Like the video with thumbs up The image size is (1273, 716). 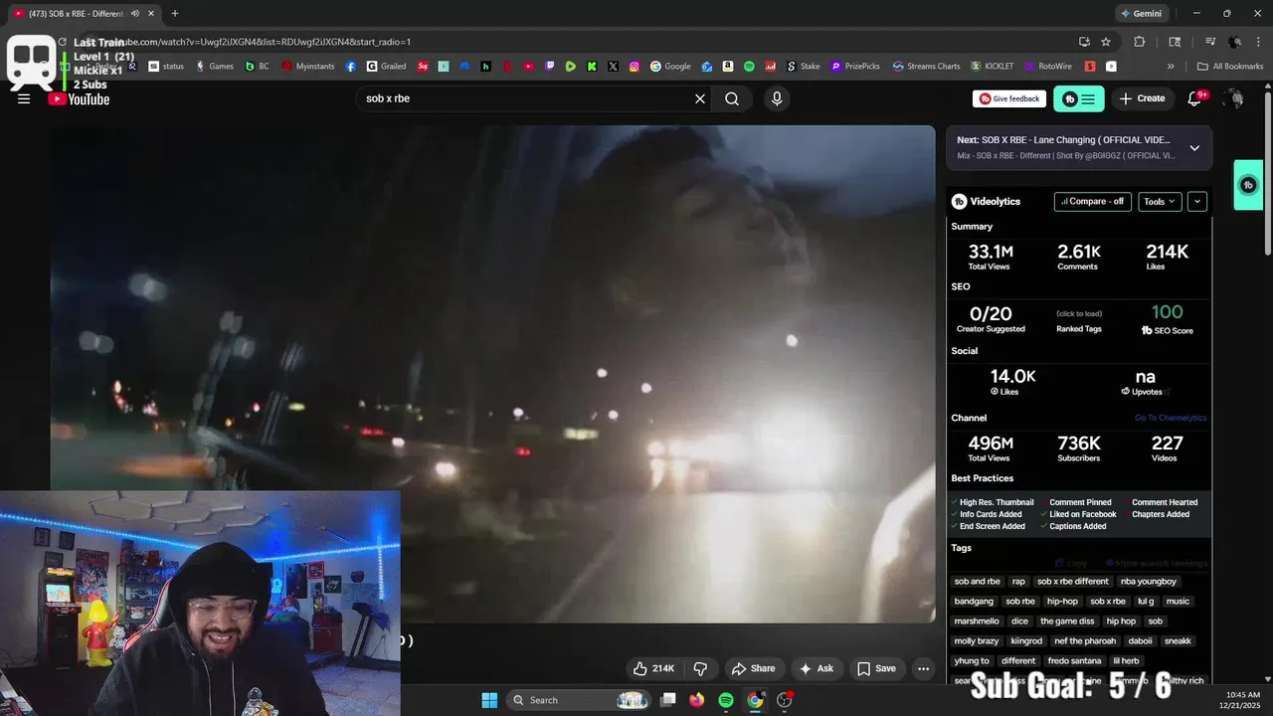(654, 668)
